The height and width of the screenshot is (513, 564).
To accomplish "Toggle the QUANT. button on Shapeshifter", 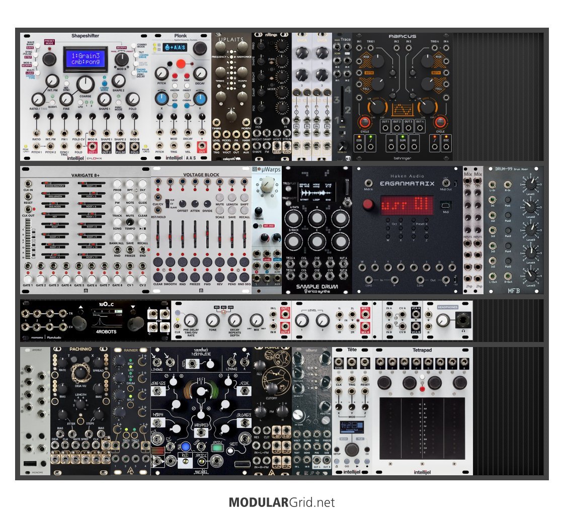I will tap(53, 103).
